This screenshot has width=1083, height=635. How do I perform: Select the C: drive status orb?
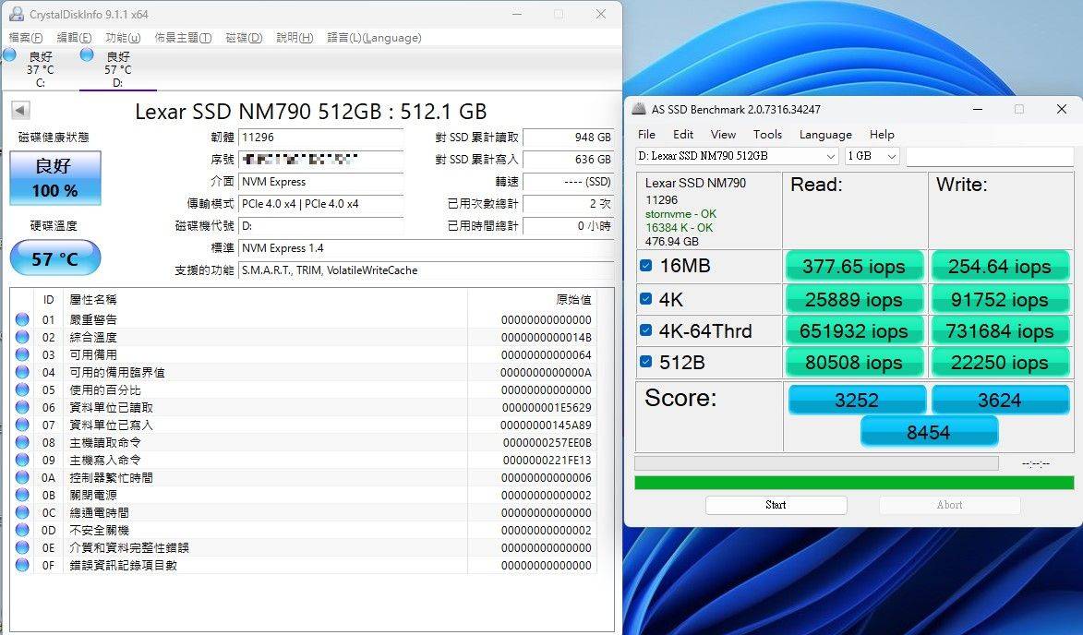point(9,54)
